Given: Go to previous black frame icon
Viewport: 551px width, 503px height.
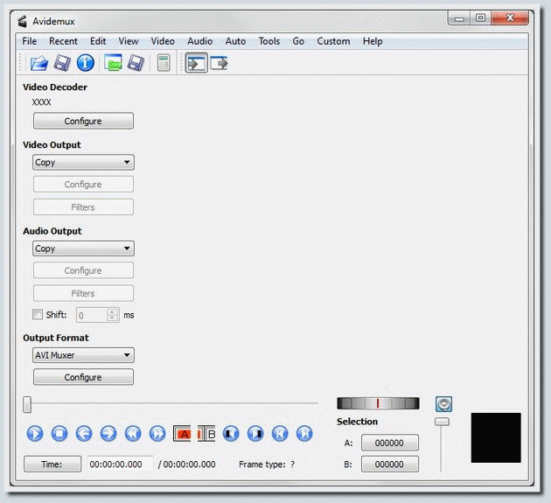Looking at the screenshot, I should point(231,433).
